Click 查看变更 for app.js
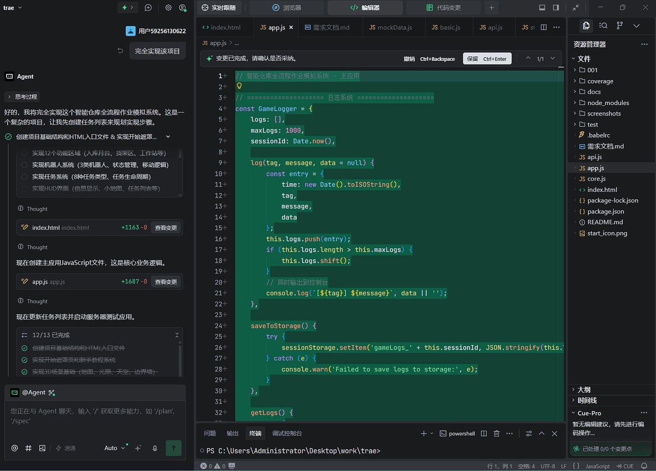This screenshot has width=656, height=471. [x=166, y=282]
